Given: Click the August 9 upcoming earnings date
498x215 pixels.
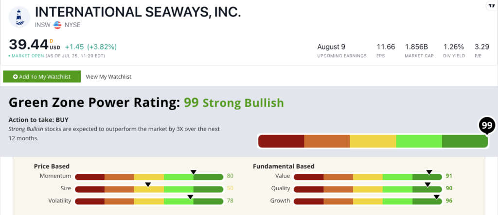Looking at the screenshot, I should pos(331,47).
